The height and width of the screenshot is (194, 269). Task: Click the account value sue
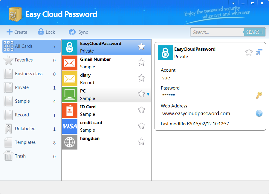166,78
